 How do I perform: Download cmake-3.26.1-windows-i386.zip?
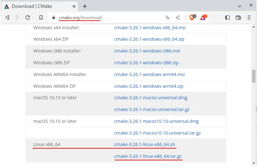coord(146,63)
